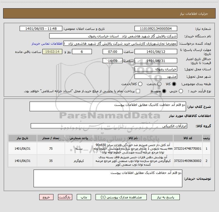Click column header نام کالا

[x=133, y=138]
